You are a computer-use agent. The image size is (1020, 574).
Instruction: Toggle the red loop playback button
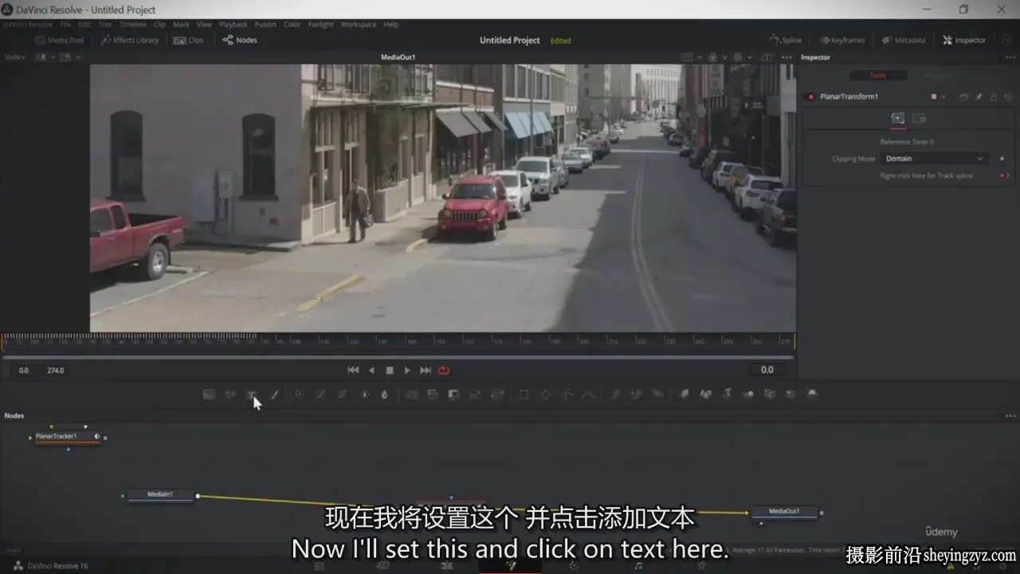444,370
